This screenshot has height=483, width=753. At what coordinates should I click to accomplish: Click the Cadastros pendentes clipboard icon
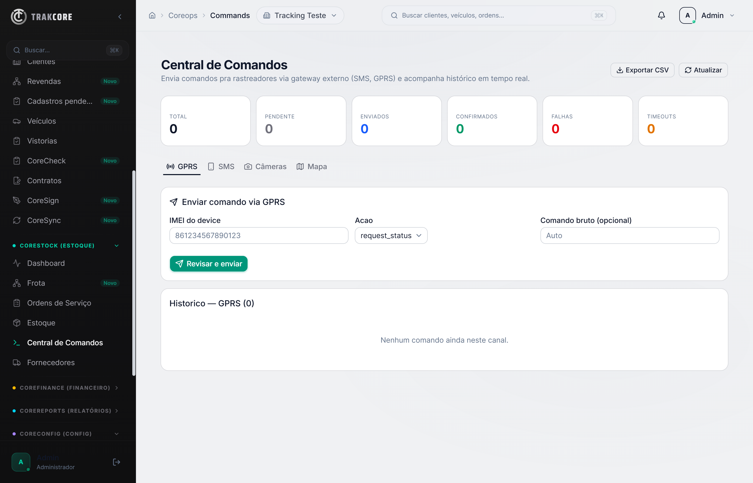coord(17,101)
